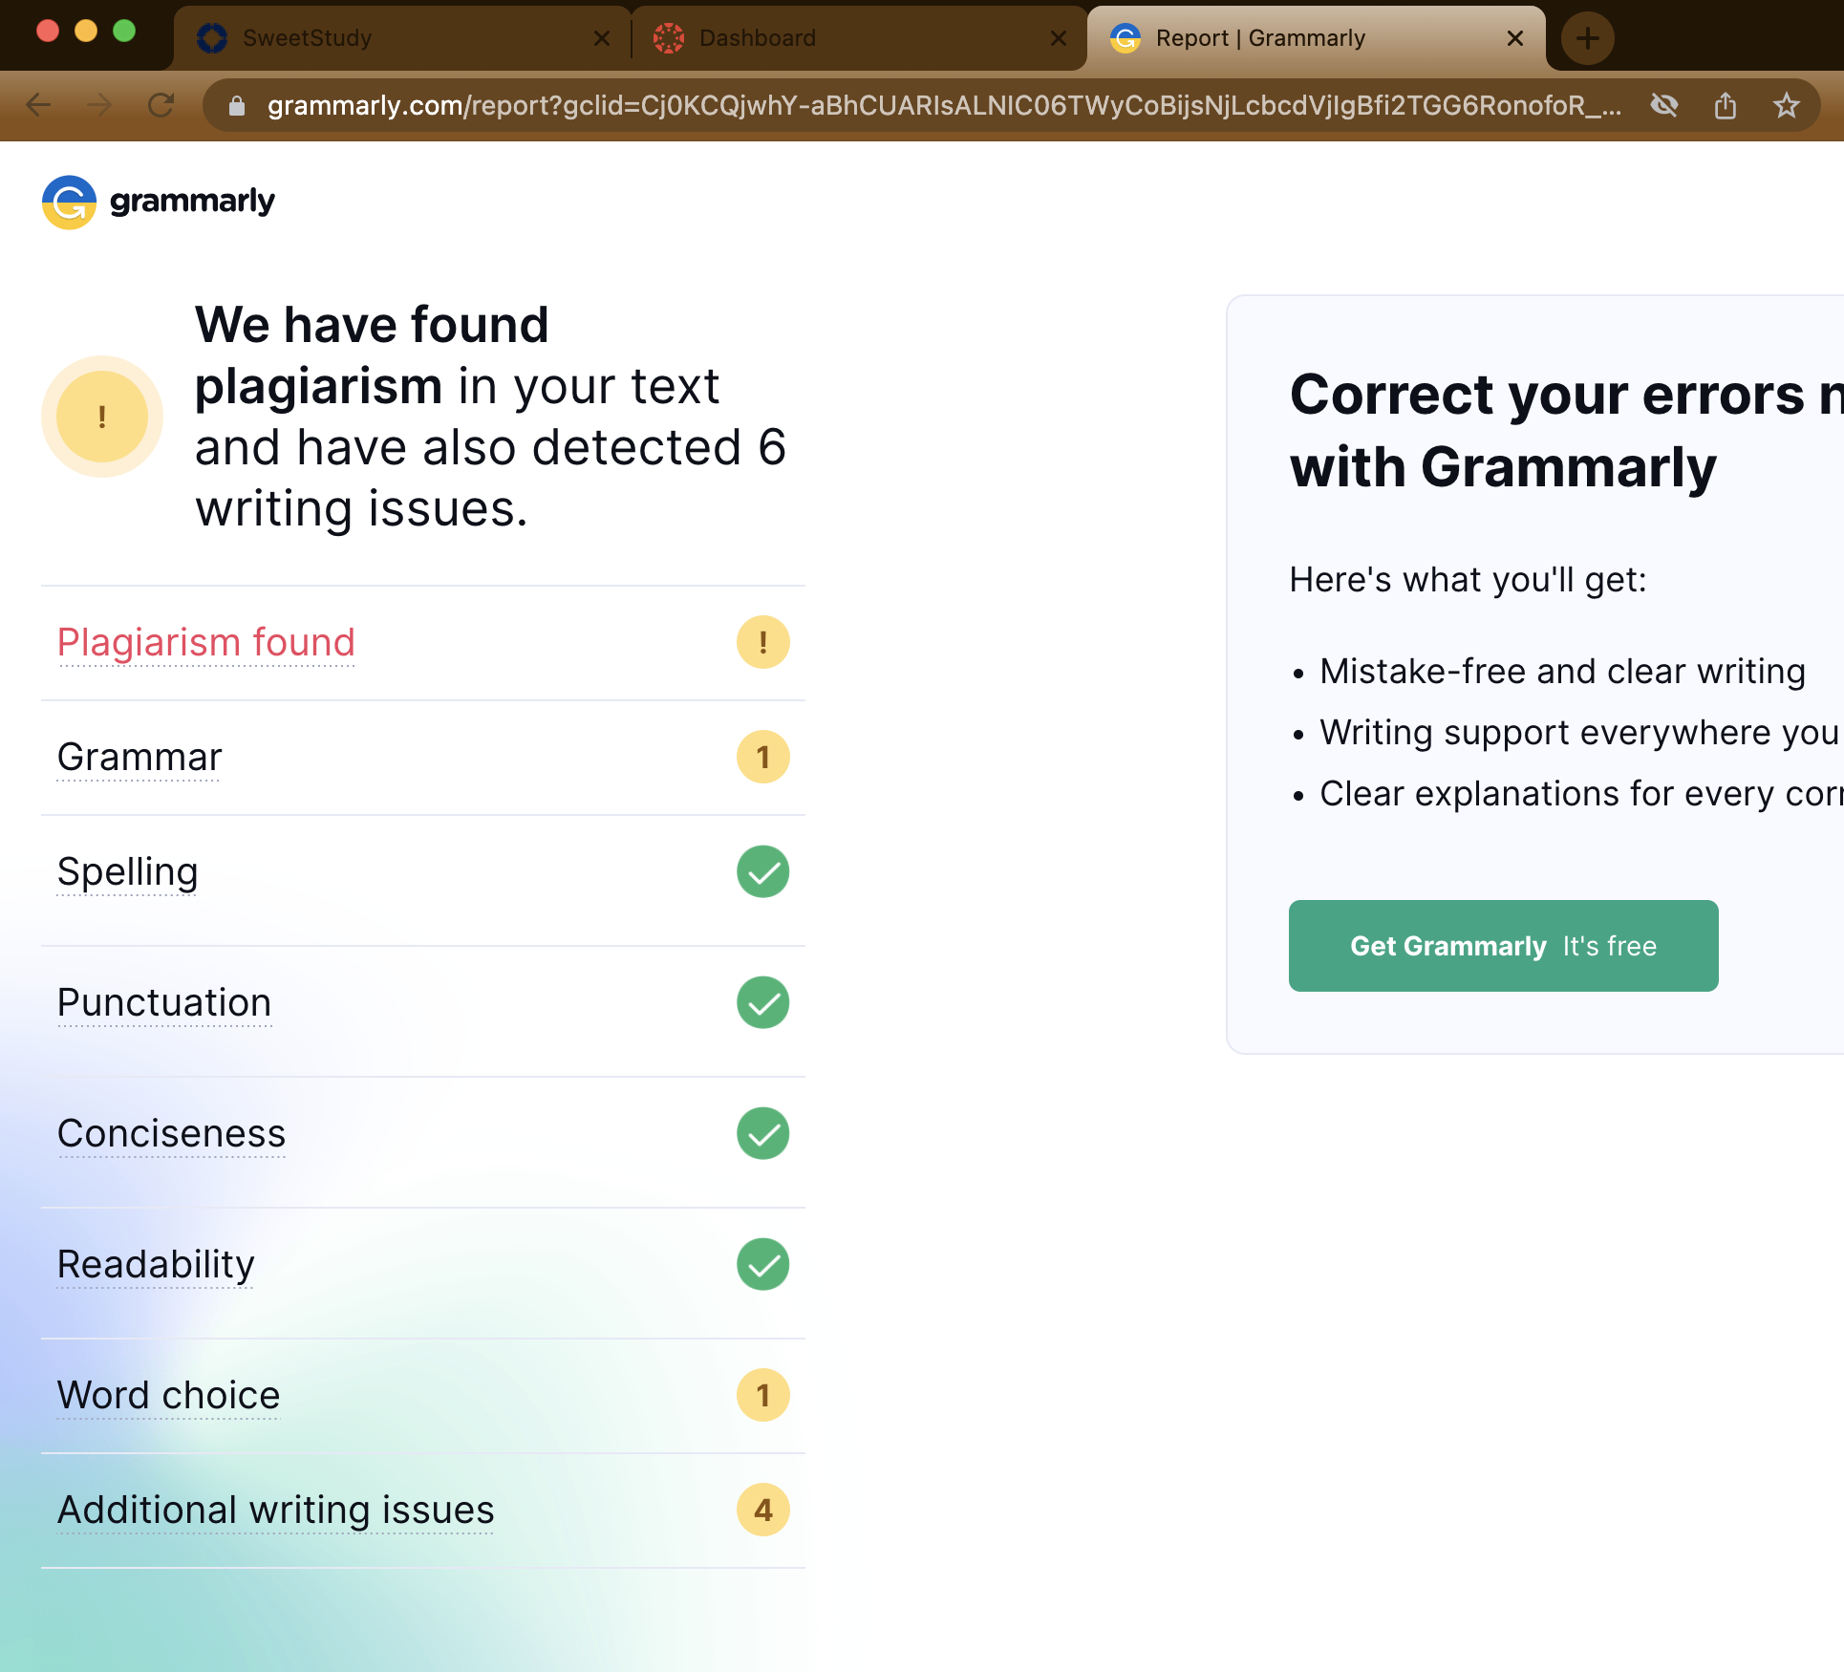Click 'Mistake-free and clear writing' bullet

1563,672
